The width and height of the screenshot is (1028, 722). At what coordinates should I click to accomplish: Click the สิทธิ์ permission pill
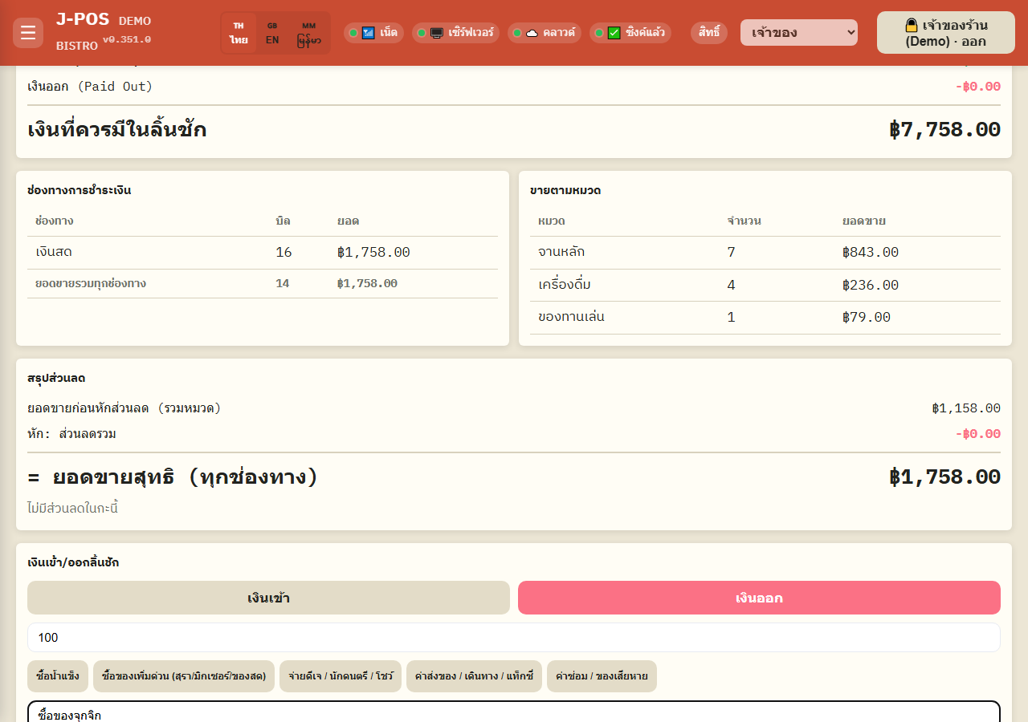coord(709,33)
